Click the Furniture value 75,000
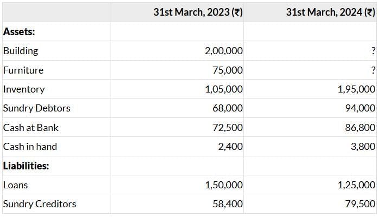Screen dimensions: 380x217 point(228,70)
